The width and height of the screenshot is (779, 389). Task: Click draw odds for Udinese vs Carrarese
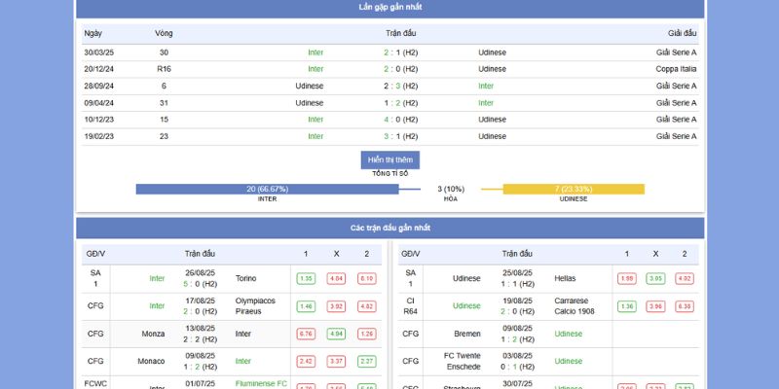point(655,306)
